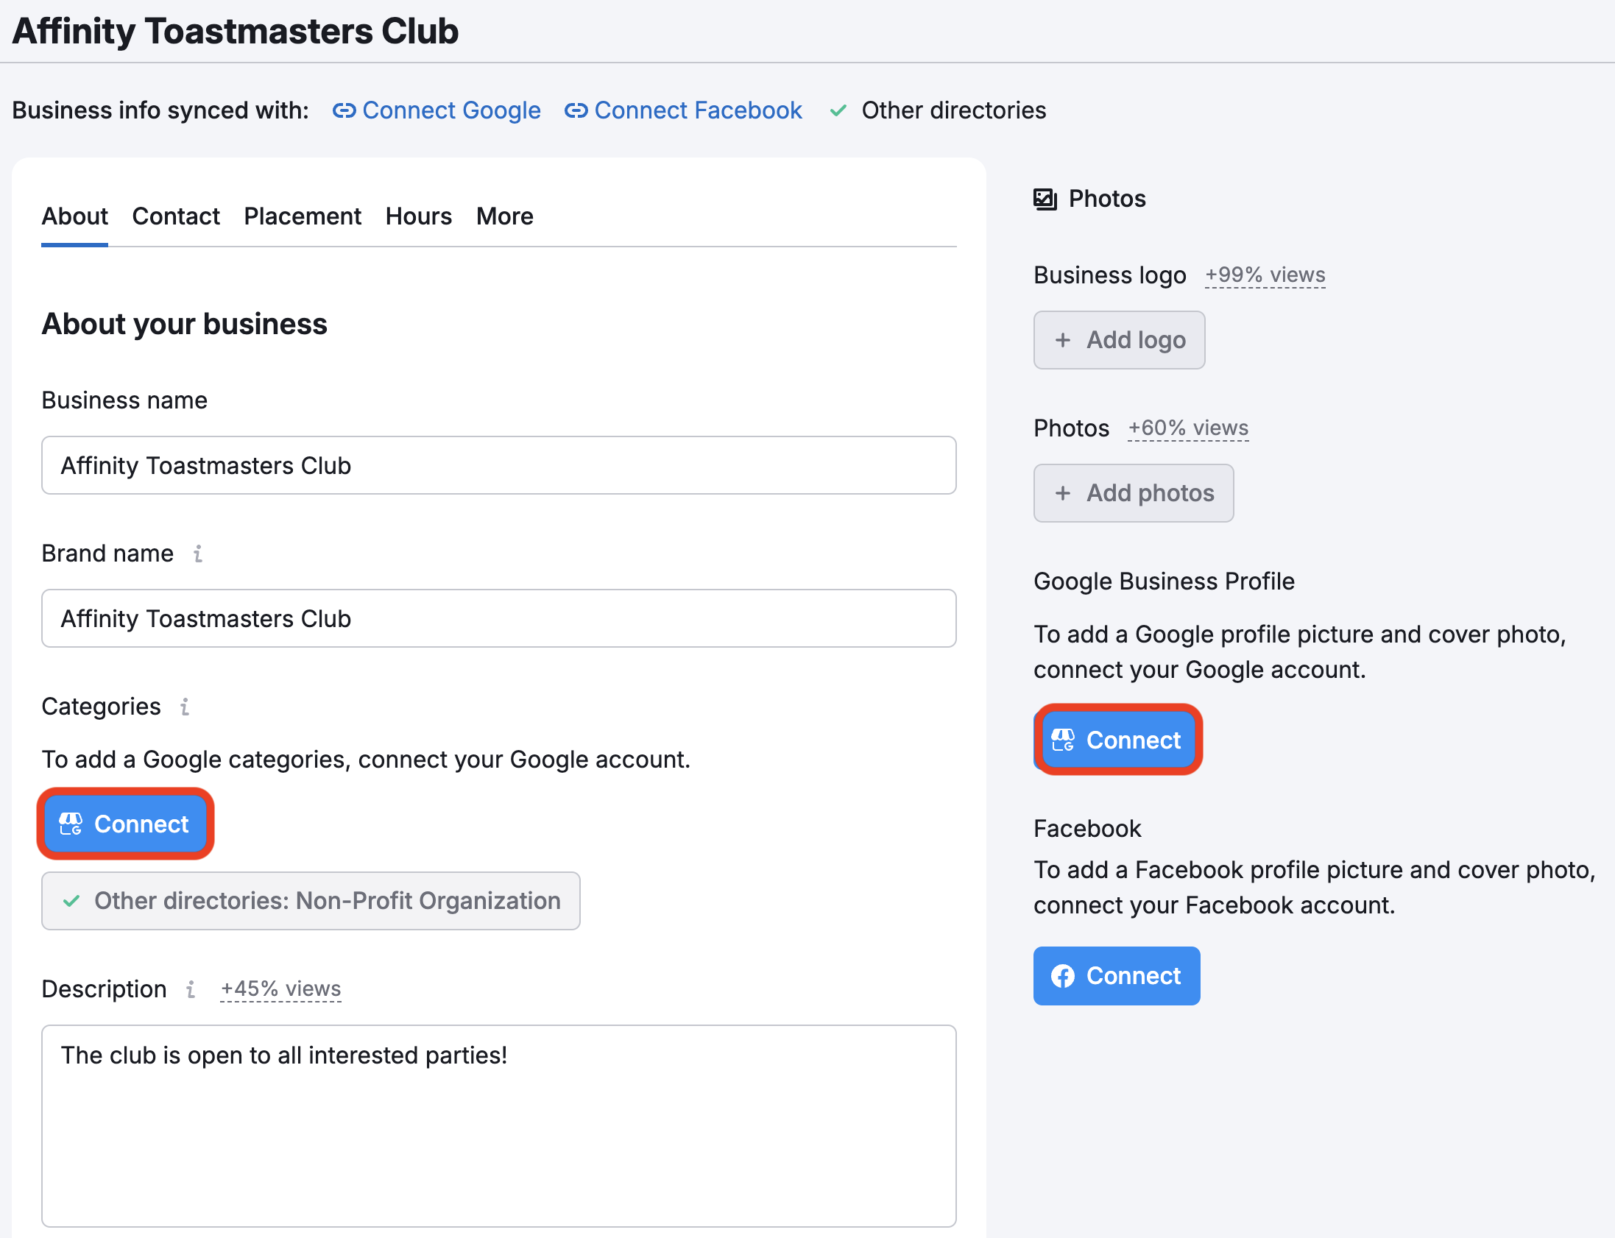The height and width of the screenshot is (1238, 1615).
Task: Open the Hours tab
Action: pos(418,216)
